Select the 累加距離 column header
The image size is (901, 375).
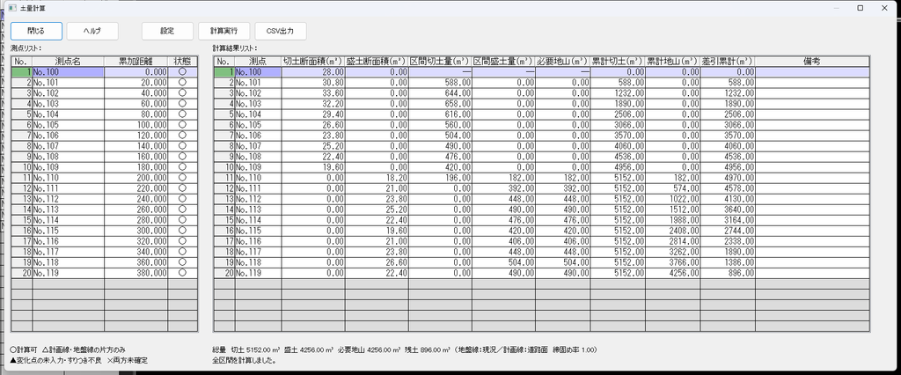(136, 61)
